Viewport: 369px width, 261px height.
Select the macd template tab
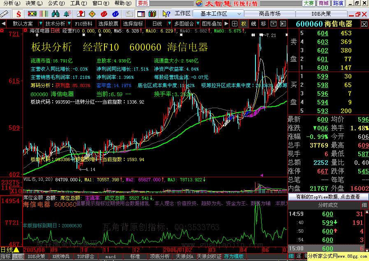point(110,256)
